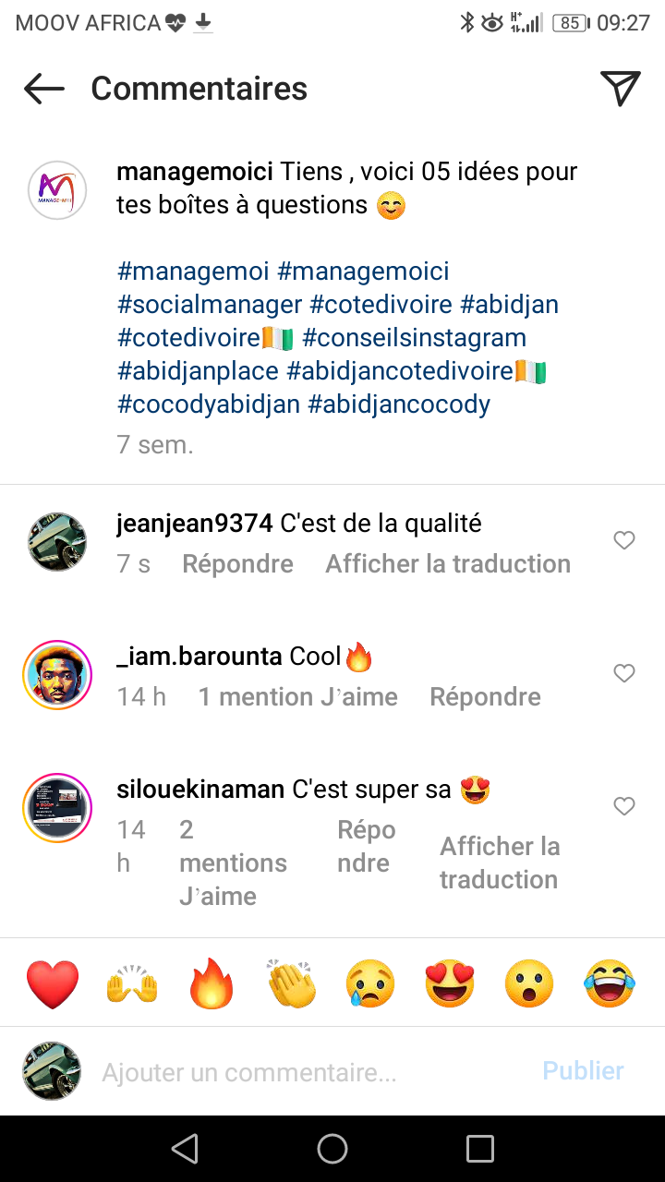Image resolution: width=665 pixels, height=1182 pixels.
Task: Insert the fire emoji reaction
Action: click(212, 983)
